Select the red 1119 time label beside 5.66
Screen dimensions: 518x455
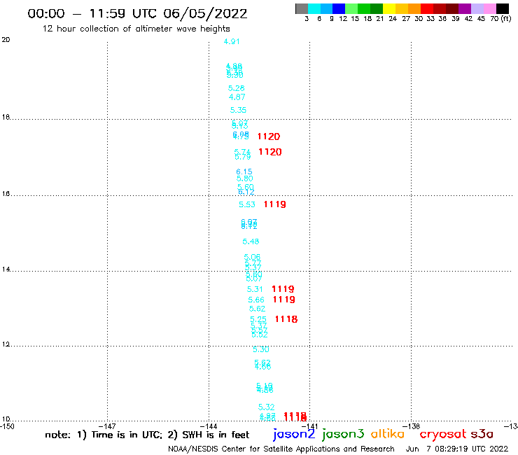pyautogui.click(x=283, y=300)
